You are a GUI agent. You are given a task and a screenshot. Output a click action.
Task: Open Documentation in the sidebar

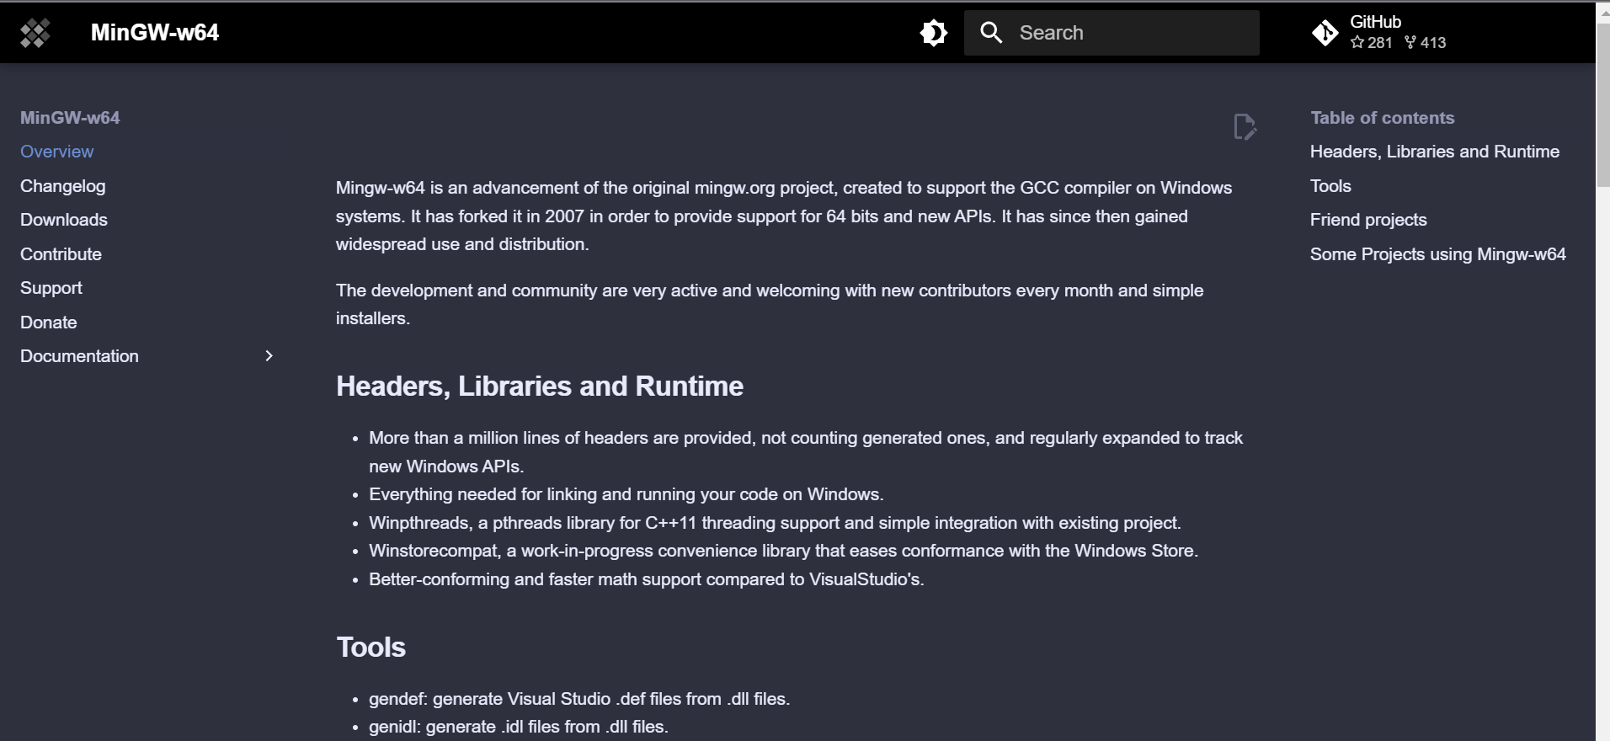(79, 356)
